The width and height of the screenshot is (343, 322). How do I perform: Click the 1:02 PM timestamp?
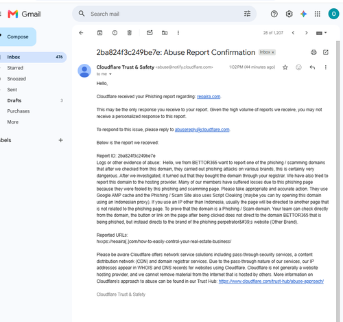point(252,67)
